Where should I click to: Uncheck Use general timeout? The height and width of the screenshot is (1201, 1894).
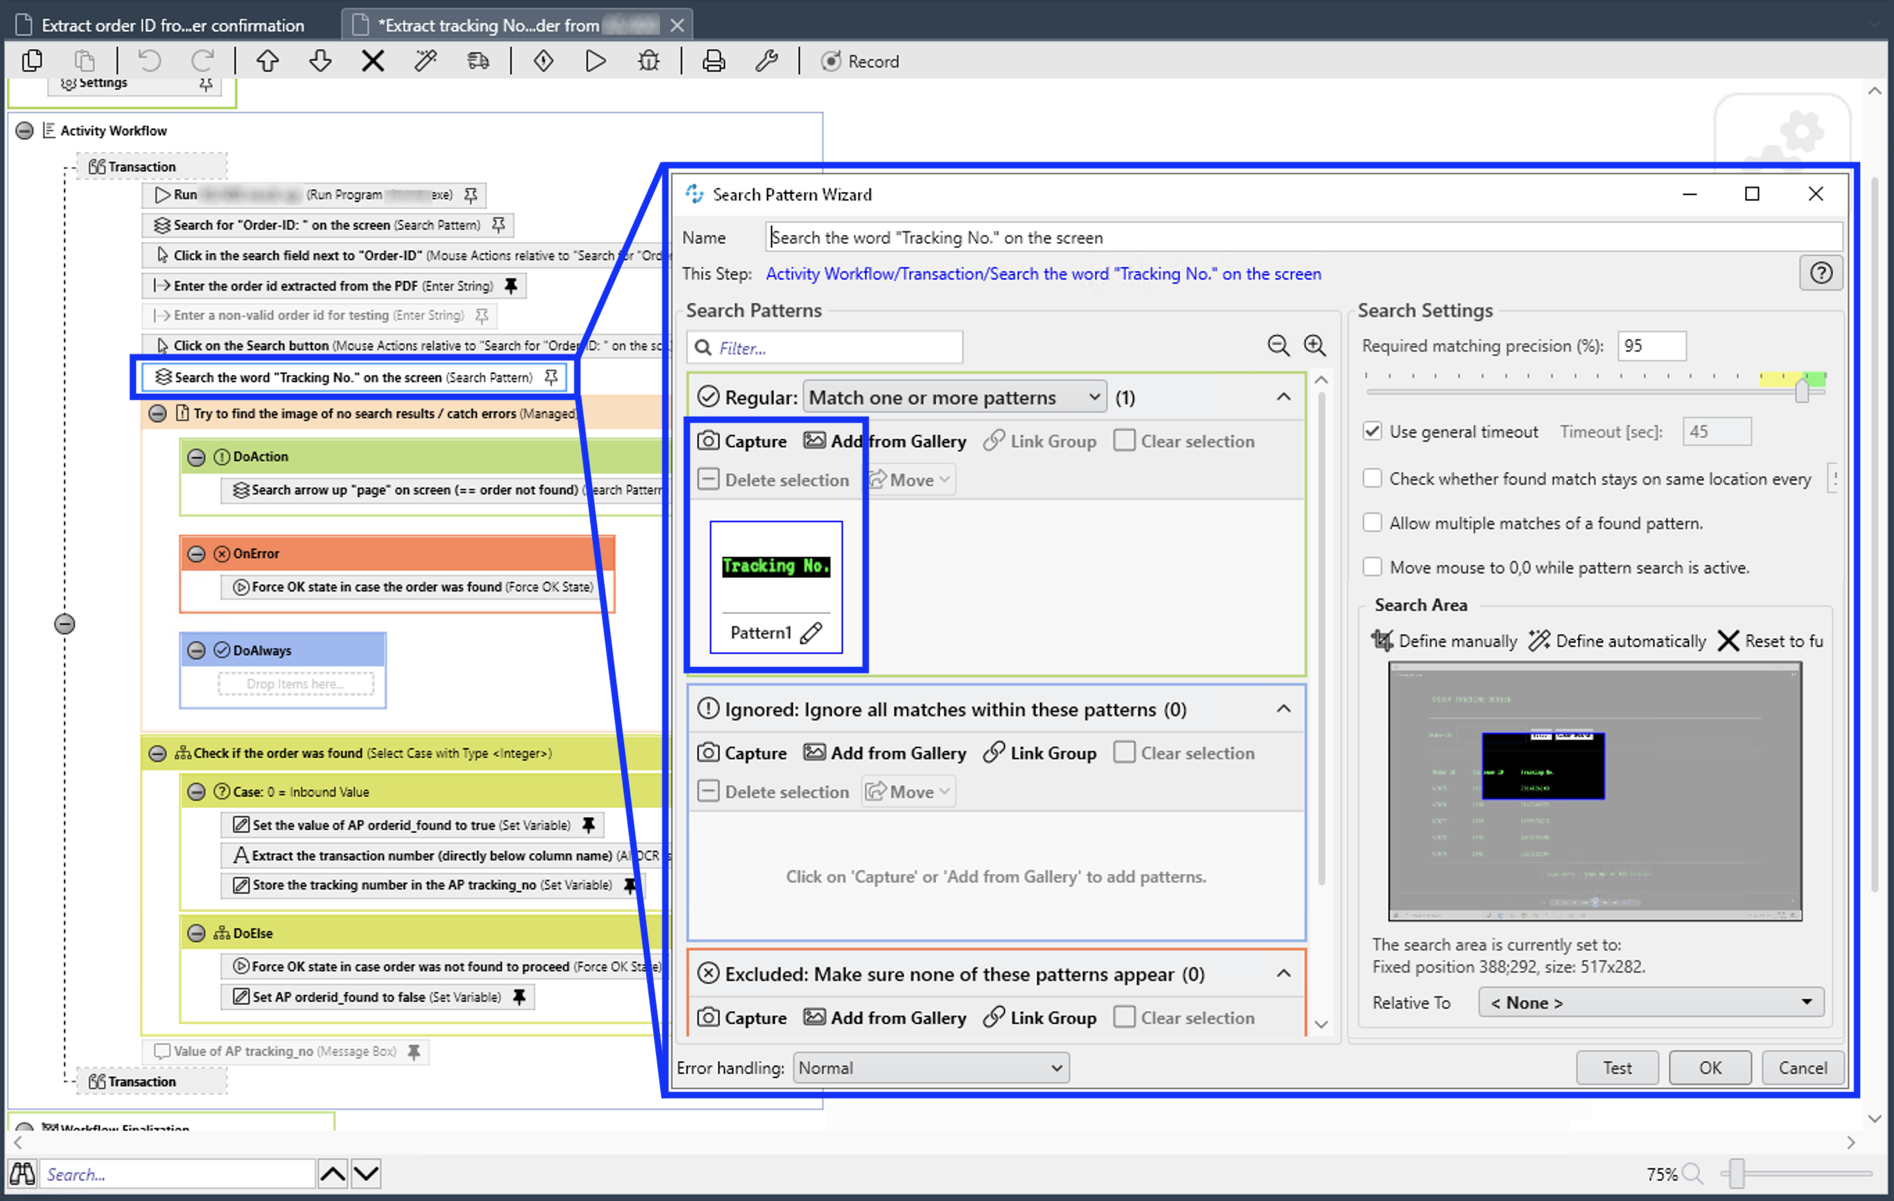(x=1373, y=431)
